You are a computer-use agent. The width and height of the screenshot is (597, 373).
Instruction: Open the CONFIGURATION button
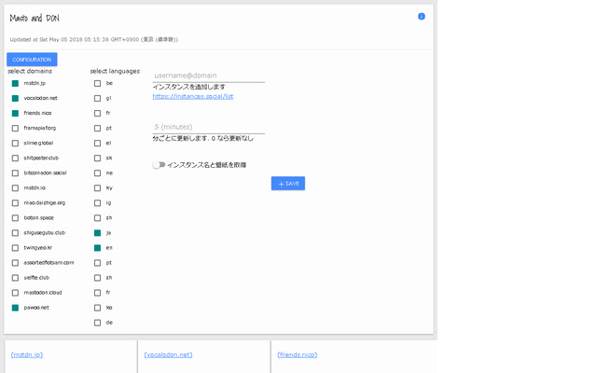coord(32,60)
